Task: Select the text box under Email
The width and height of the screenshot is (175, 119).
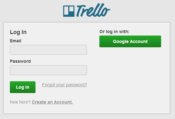Action: [48, 50]
